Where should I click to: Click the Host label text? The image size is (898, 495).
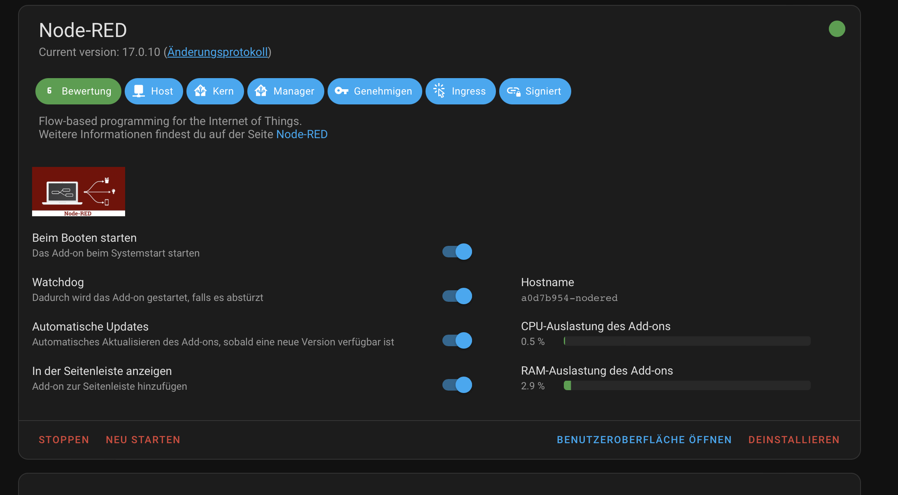coord(162,91)
